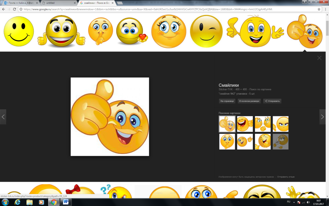The width and height of the screenshot is (329, 206).
Task: Open the Sticker-TVK source link
Action: (x=225, y=89)
